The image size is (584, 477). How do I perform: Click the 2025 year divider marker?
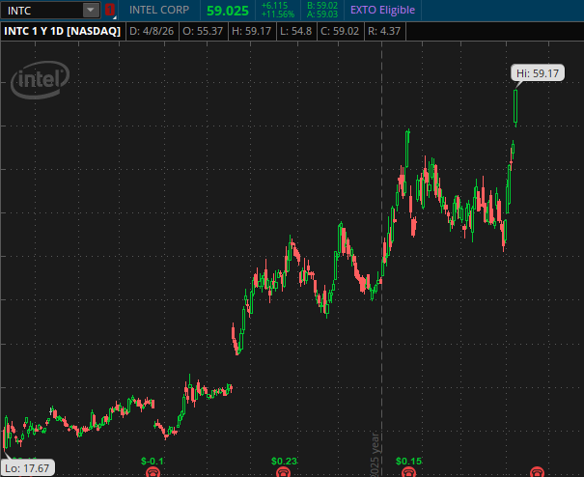coord(376,454)
